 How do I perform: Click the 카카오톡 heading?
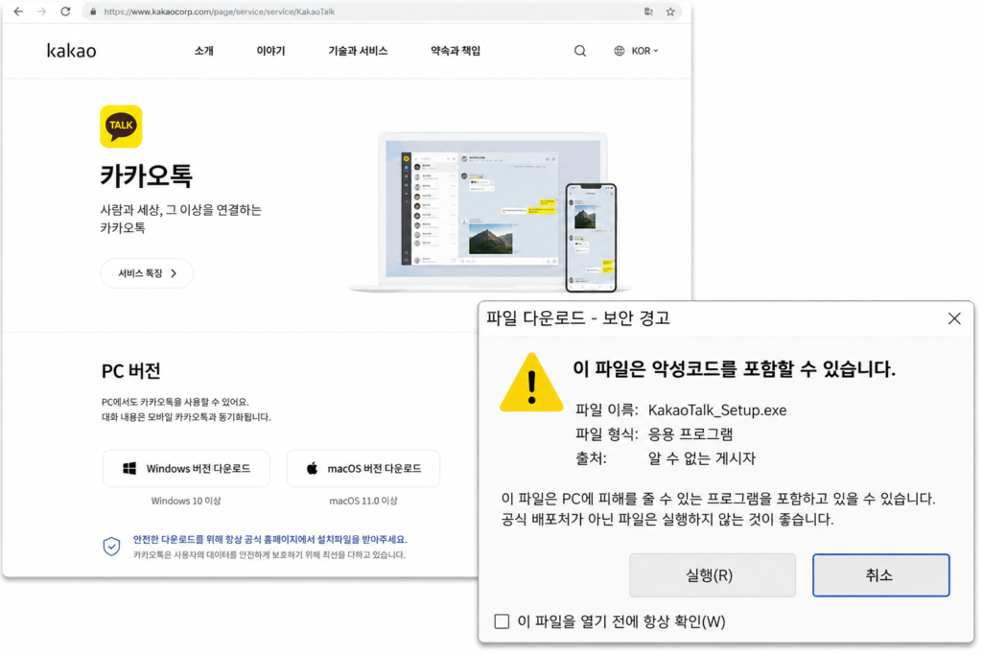click(x=147, y=175)
